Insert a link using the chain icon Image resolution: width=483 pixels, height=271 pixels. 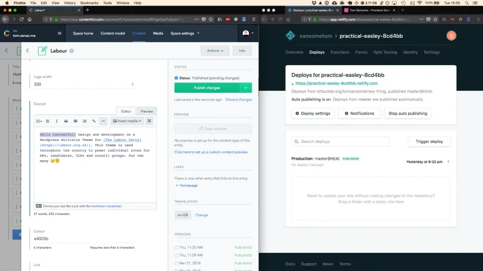94,121
